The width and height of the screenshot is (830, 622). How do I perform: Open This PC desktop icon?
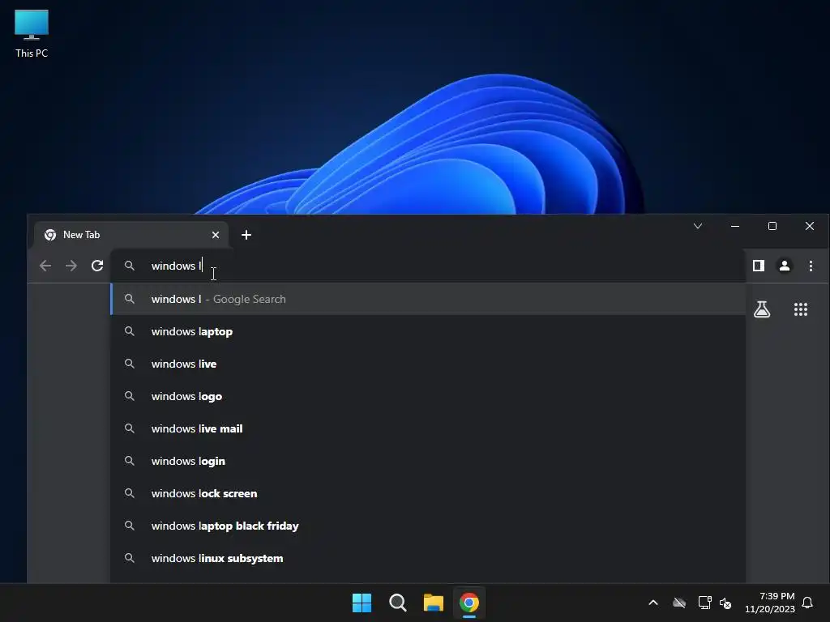coord(32,34)
